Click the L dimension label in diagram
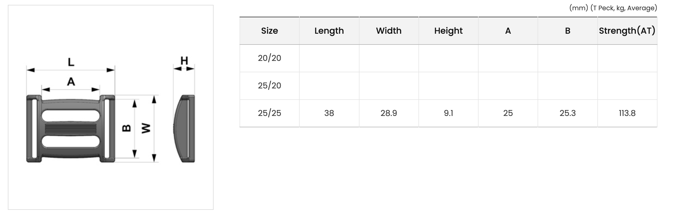674x219 pixels. (71, 62)
